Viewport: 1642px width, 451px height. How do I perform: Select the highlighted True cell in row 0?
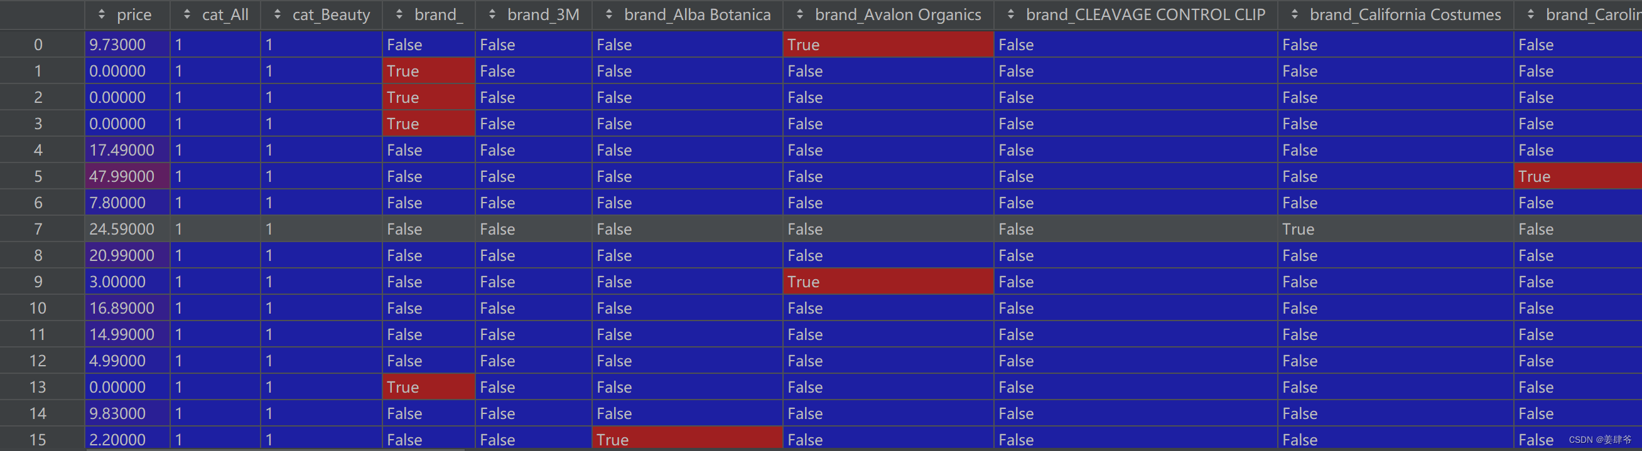point(887,45)
